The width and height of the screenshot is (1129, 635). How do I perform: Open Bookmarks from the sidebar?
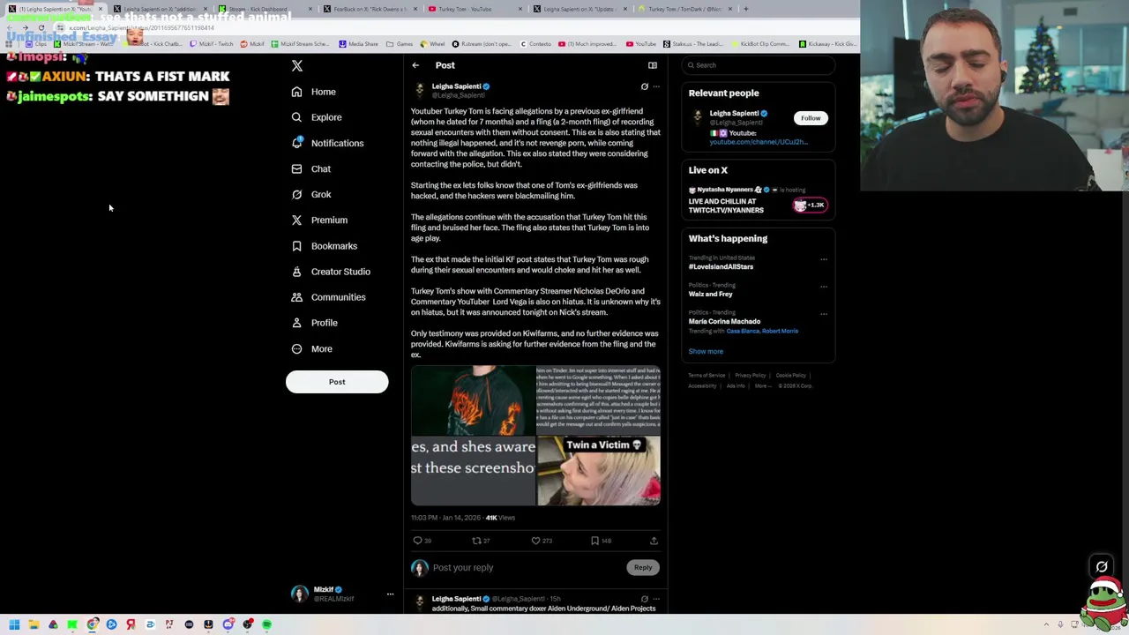324,246
